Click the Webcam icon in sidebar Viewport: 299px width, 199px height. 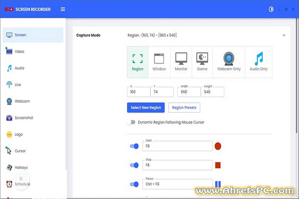[9, 101]
